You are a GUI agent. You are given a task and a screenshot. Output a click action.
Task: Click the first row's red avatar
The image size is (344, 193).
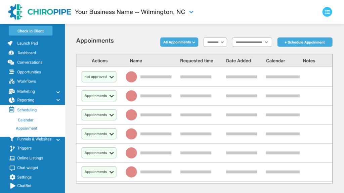point(131,77)
